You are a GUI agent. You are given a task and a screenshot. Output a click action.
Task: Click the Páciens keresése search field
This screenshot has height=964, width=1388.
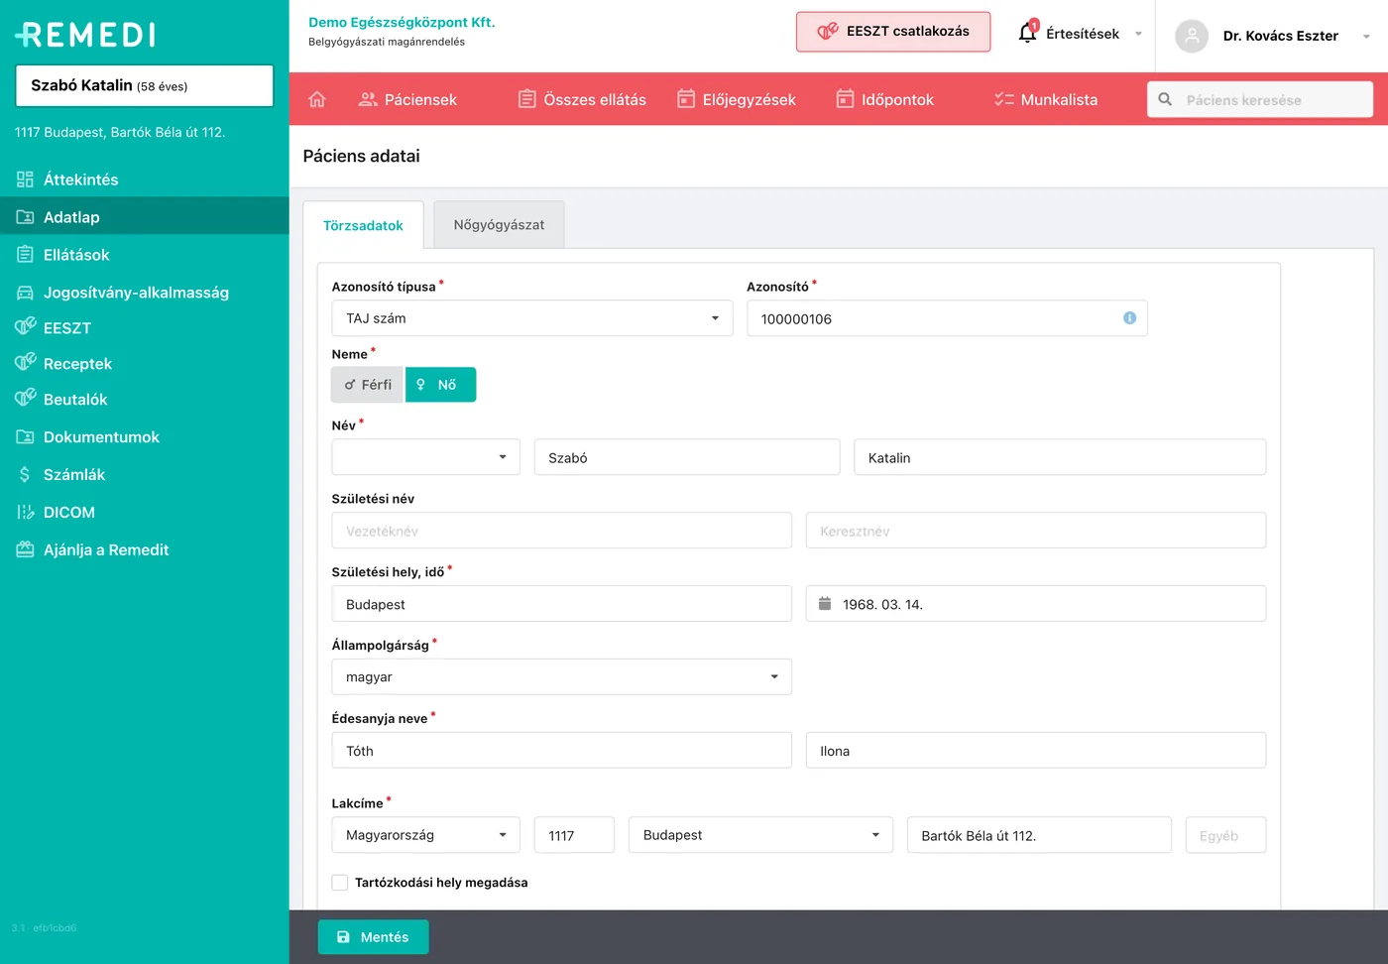(1260, 99)
